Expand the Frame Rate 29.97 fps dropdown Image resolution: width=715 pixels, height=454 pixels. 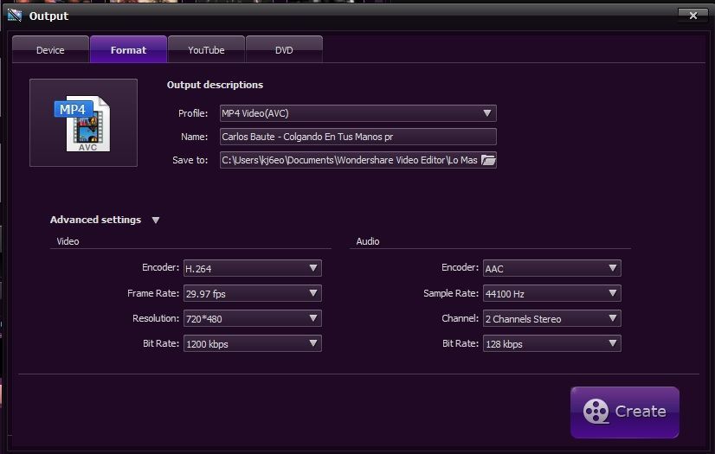pyautogui.click(x=252, y=293)
